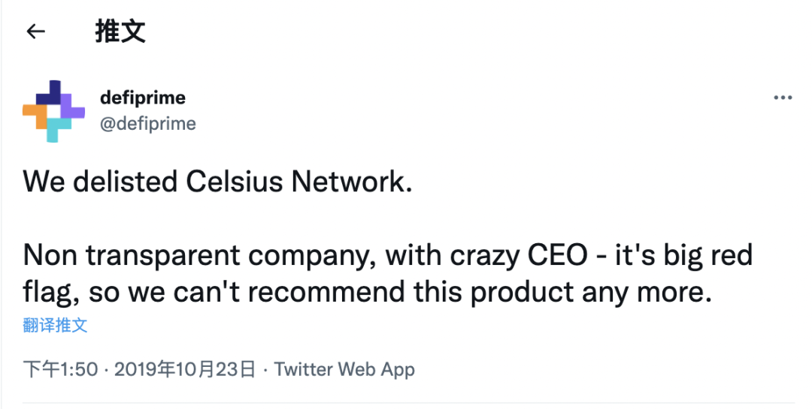The width and height of the screenshot is (812, 409).
Task: Click the 翻译推文 translate link
Action: 55,325
